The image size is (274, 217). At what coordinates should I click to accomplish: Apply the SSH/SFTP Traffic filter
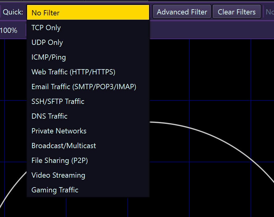[58, 101]
